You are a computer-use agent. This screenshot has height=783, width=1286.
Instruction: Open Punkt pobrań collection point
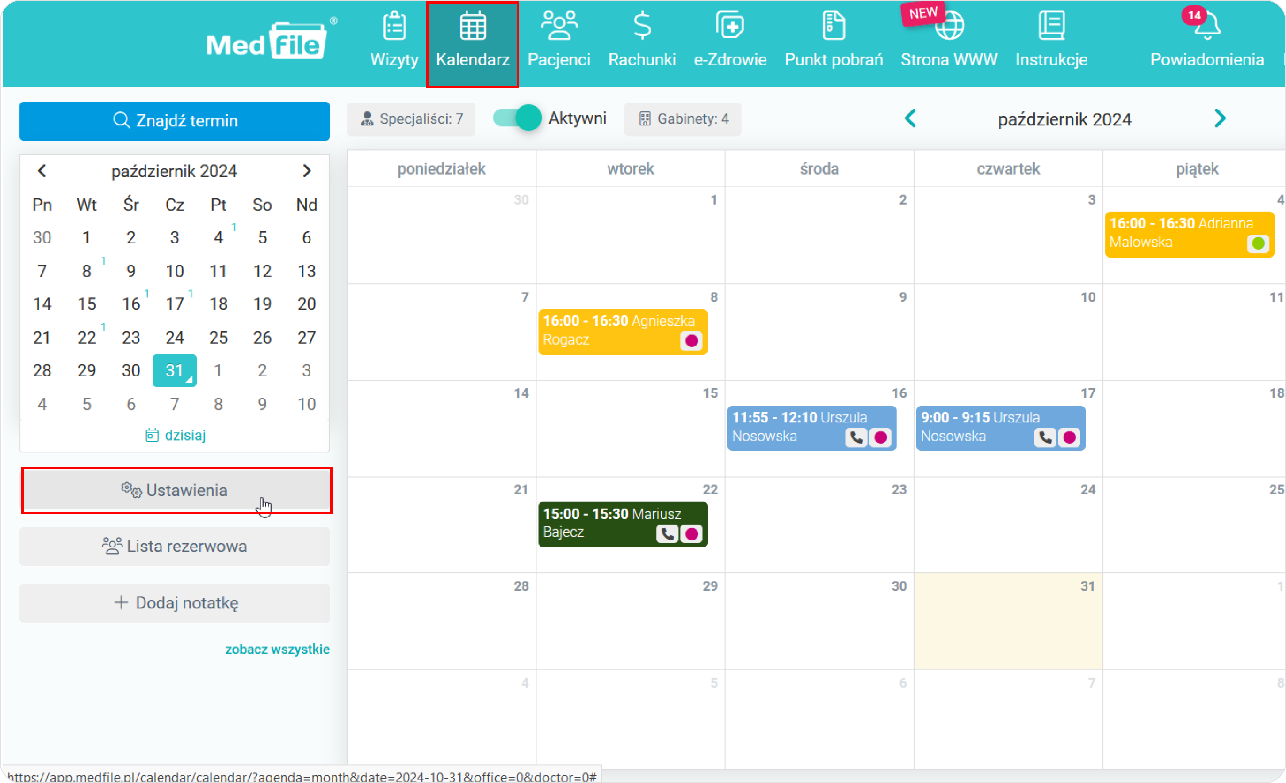(x=831, y=41)
